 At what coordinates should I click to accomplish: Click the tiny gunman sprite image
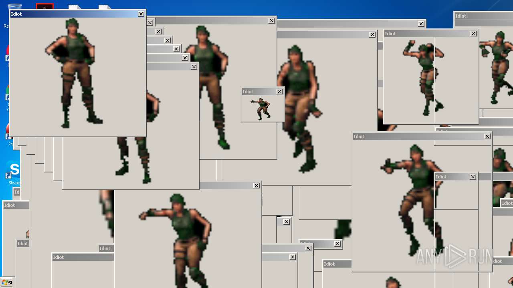[261, 108]
